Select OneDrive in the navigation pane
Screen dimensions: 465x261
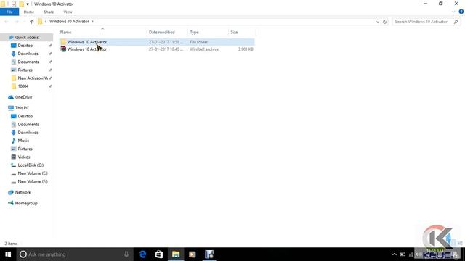pos(23,97)
